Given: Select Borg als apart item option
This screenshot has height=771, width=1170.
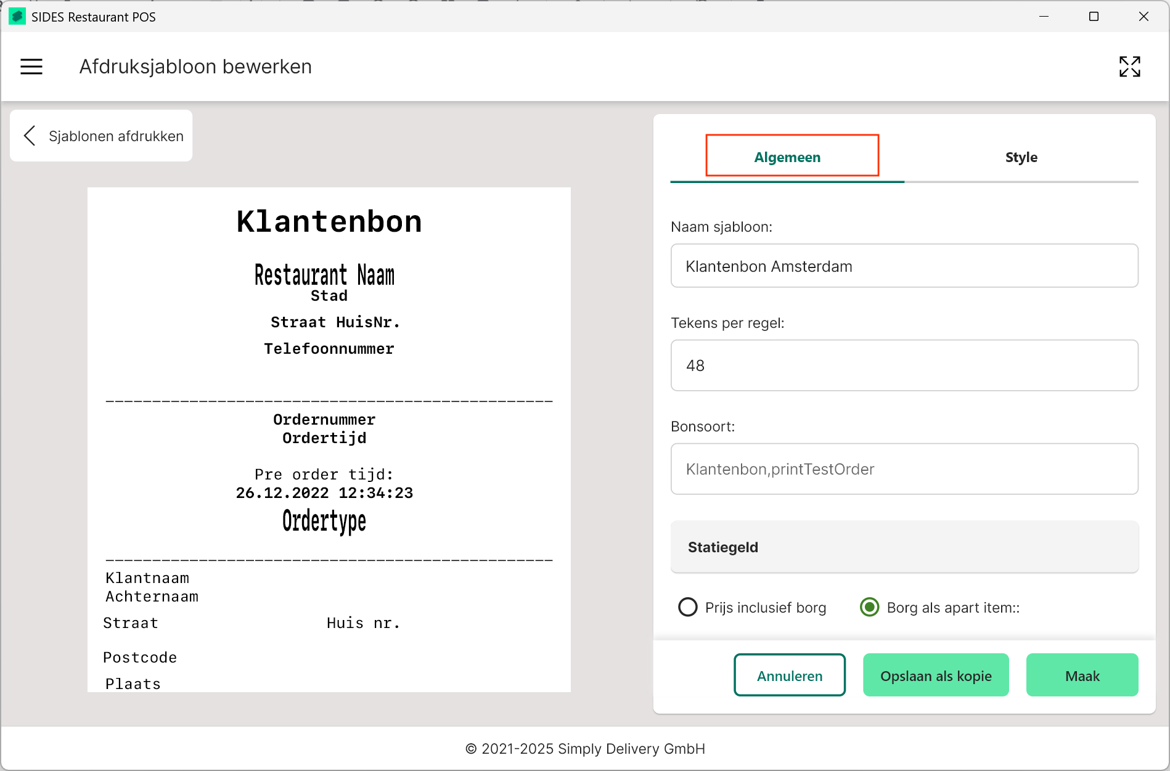Looking at the screenshot, I should pyautogui.click(x=869, y=607).
